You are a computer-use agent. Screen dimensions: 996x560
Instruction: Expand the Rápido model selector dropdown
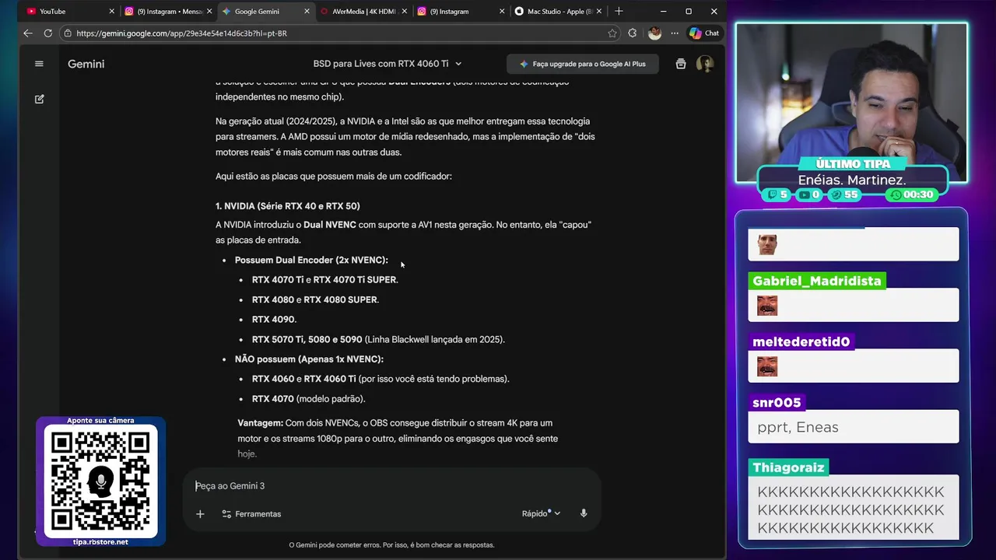[541, 513]
